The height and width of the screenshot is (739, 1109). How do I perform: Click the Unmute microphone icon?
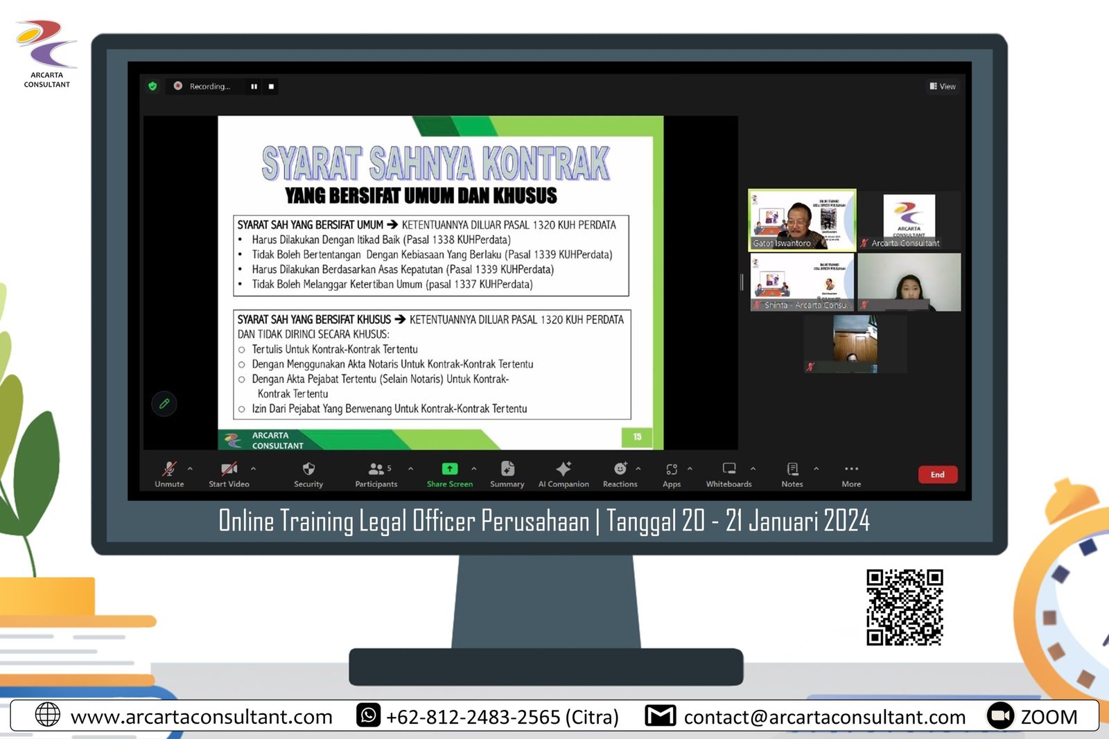pos(169,470)
